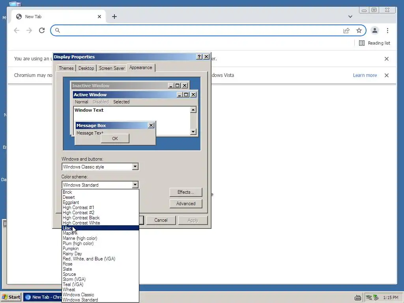The image size is (404, 303).
Task: Bookmark this tab with the star icon
Action: pyautogui.click(x=359, y=30)
